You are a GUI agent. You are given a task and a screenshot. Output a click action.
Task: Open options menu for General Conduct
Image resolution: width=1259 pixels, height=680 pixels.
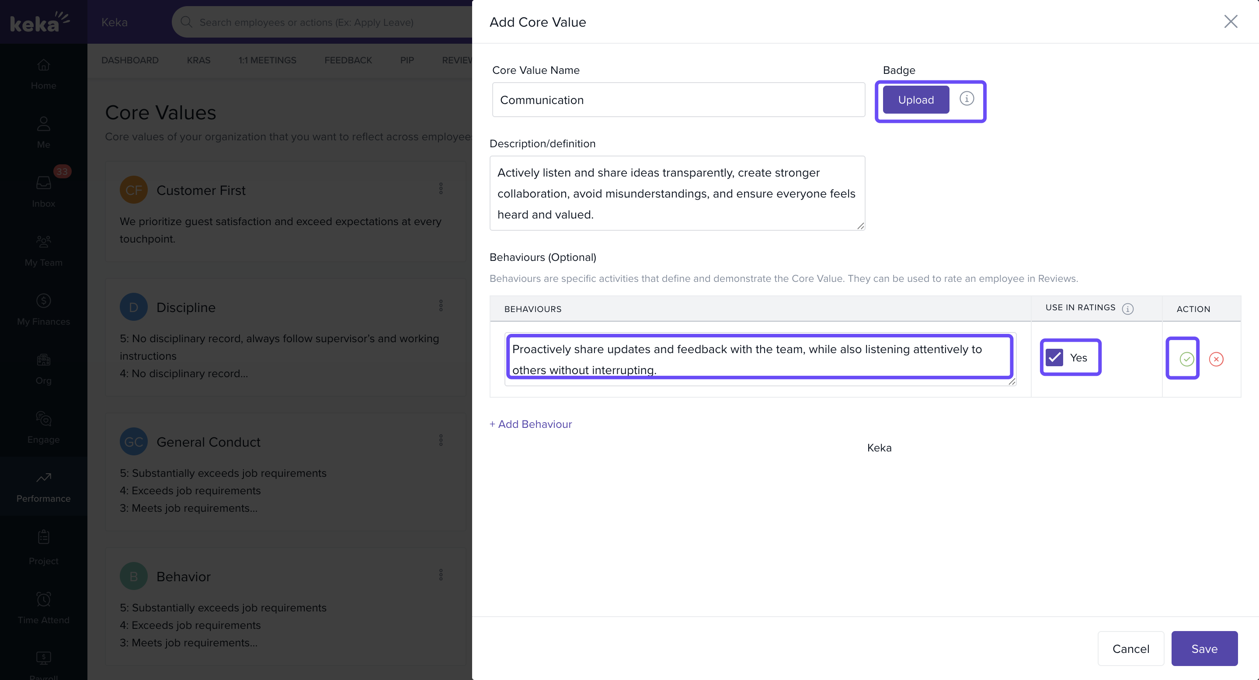[441, 440]
